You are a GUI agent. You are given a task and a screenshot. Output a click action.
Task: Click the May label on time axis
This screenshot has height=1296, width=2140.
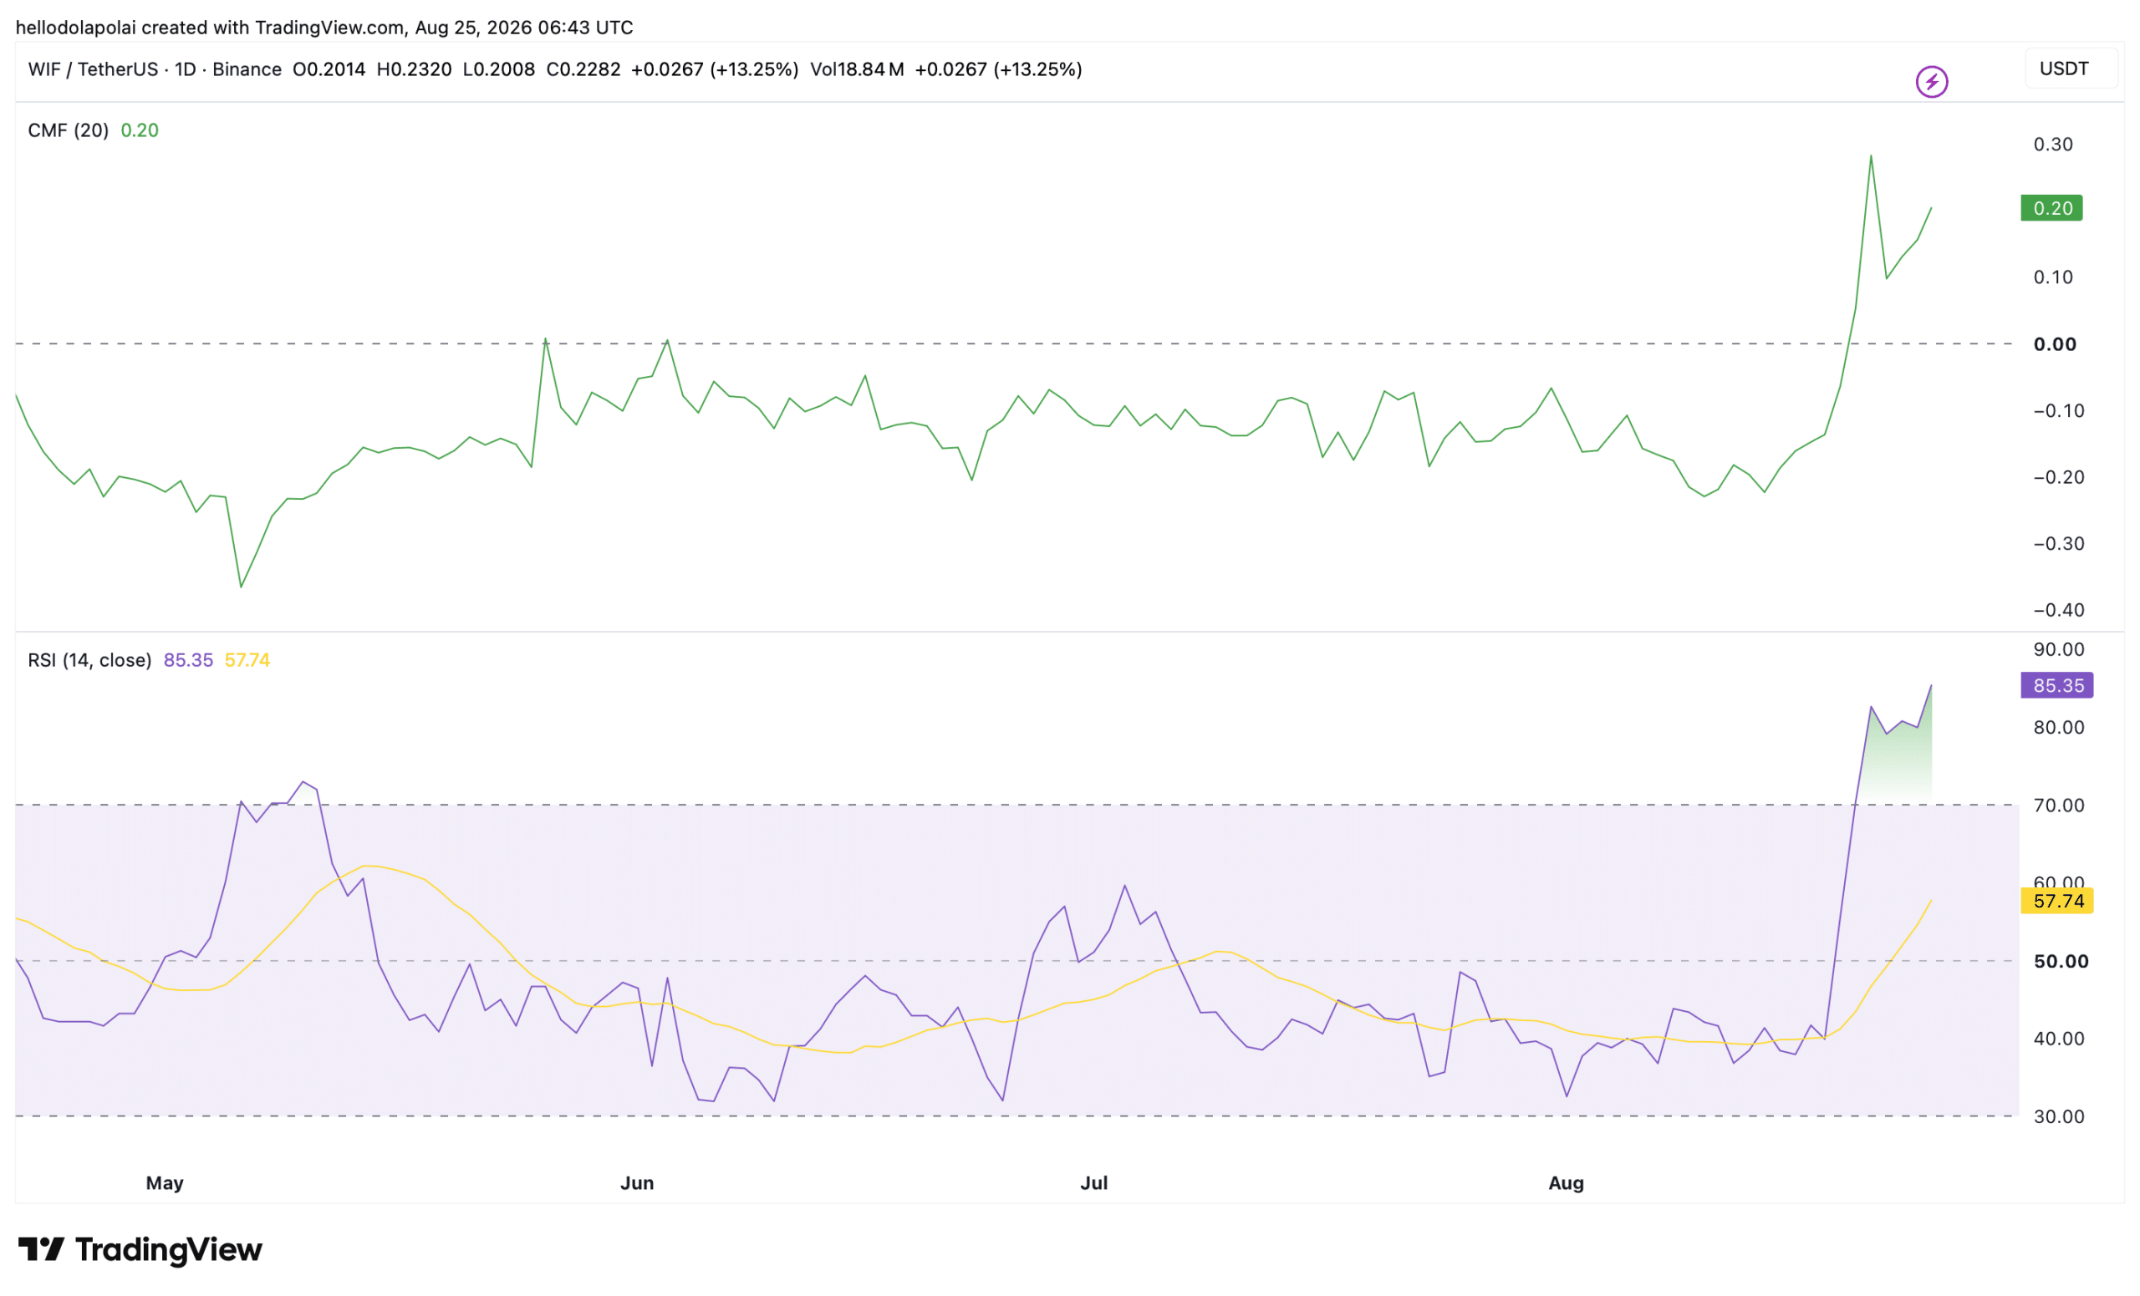click(x=165, y=1183)
